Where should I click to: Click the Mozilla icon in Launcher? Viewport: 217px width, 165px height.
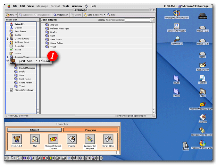point(72,140)
